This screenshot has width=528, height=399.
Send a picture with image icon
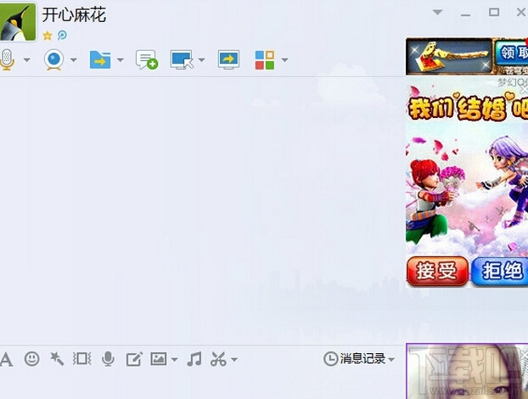click(x=158, y=359)
